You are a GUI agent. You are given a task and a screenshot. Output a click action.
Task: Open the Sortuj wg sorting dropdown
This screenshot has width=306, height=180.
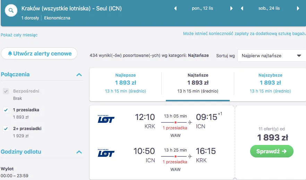271,55
